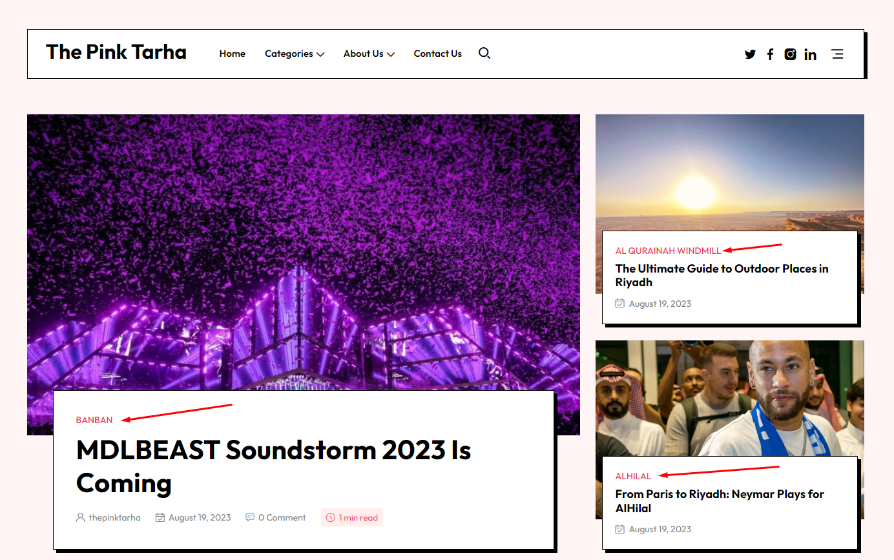The height and width of the screenshot is (560, 894).
Task: Open the LinkedIn icon link
Action: tap(810, 54)
